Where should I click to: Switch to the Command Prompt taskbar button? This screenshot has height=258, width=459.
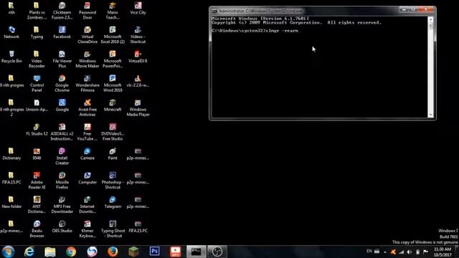[x=196, y=252]
